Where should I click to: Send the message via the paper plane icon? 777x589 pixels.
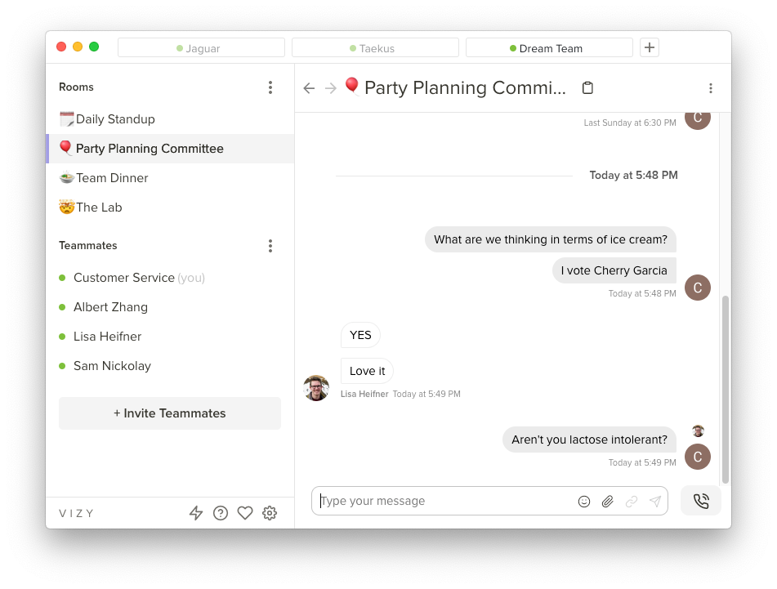click(x=655, y=501)
